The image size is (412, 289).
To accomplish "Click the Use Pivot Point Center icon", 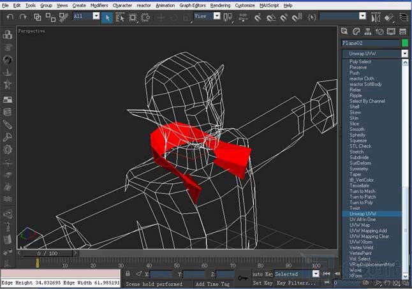I will (228, 17).
